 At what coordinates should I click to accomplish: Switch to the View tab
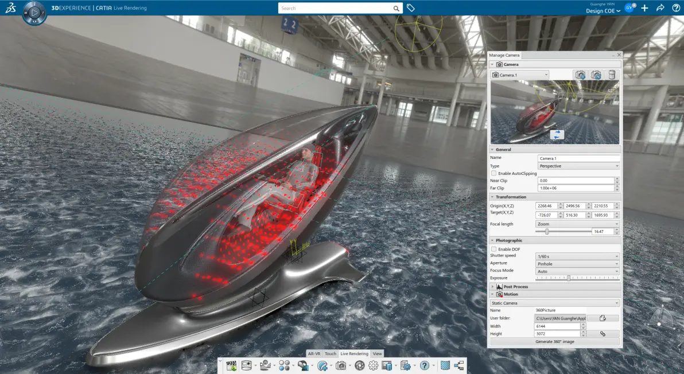tap(378, 354)
